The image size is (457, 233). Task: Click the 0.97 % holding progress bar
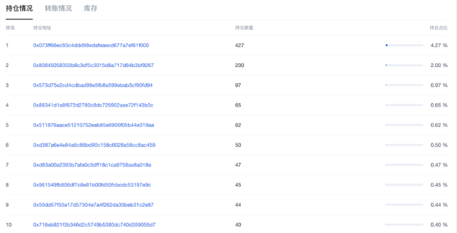[404, 85]
